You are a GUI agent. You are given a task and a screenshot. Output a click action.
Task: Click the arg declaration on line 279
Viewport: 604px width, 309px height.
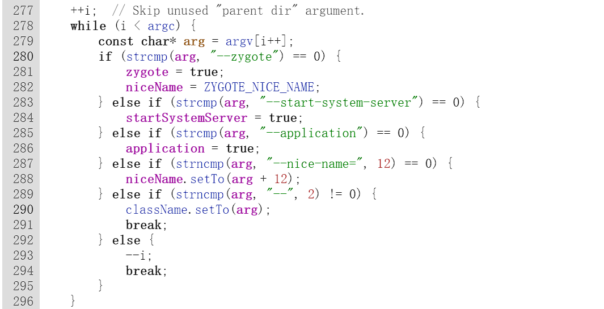pos(194,41)
